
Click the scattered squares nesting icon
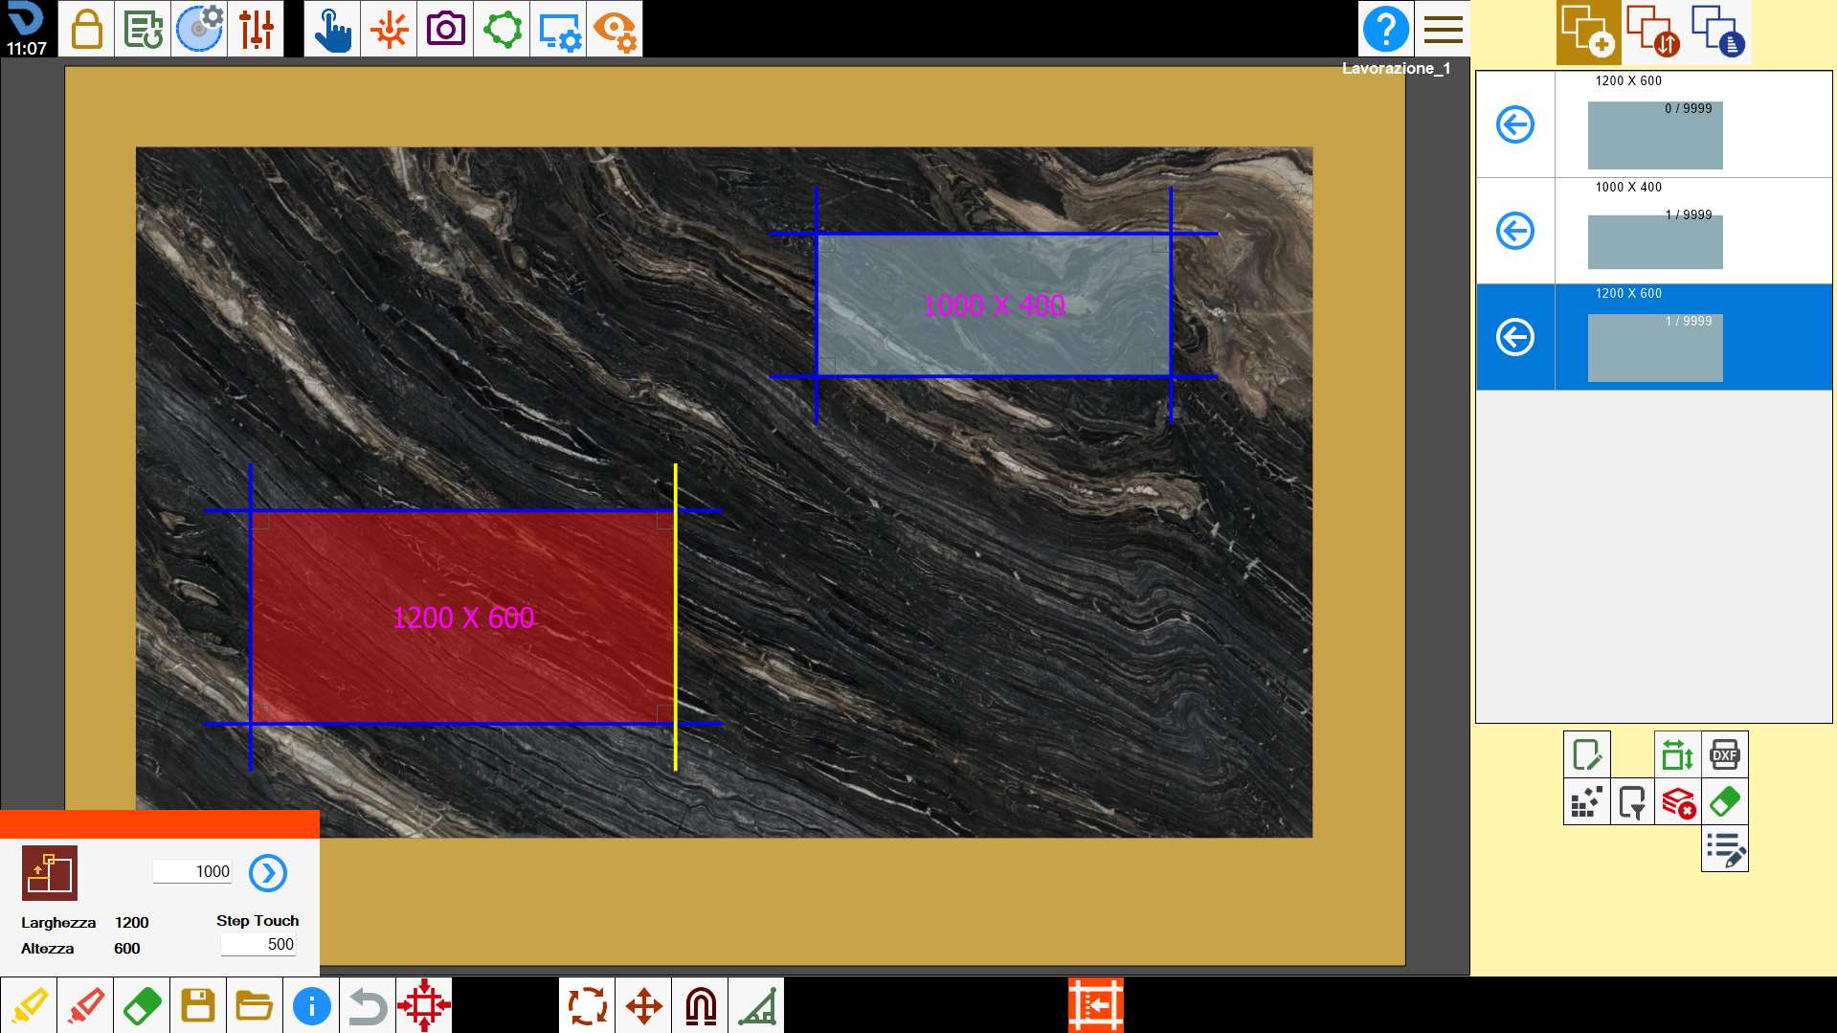coord(1586,801)
